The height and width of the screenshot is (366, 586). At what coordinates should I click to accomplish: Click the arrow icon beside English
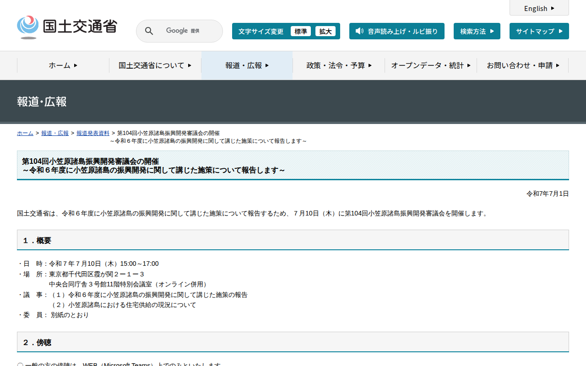(553, 8)
